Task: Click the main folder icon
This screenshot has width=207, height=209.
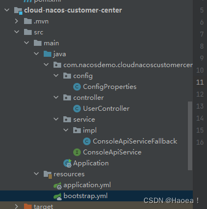Action: (x=38, y=43)
